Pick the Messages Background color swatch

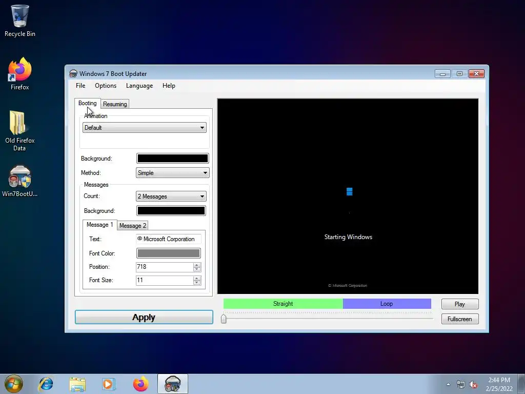[x=171, y=210]
